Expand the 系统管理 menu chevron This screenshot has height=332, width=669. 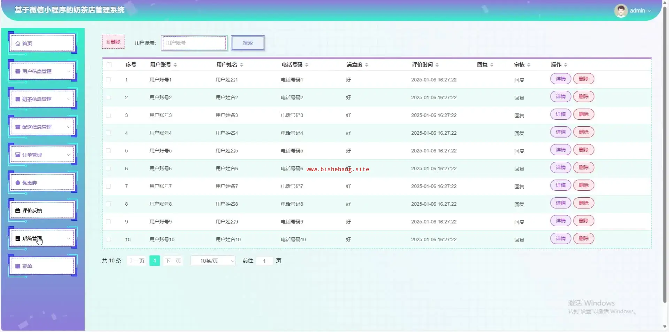(x=69, y=238)
